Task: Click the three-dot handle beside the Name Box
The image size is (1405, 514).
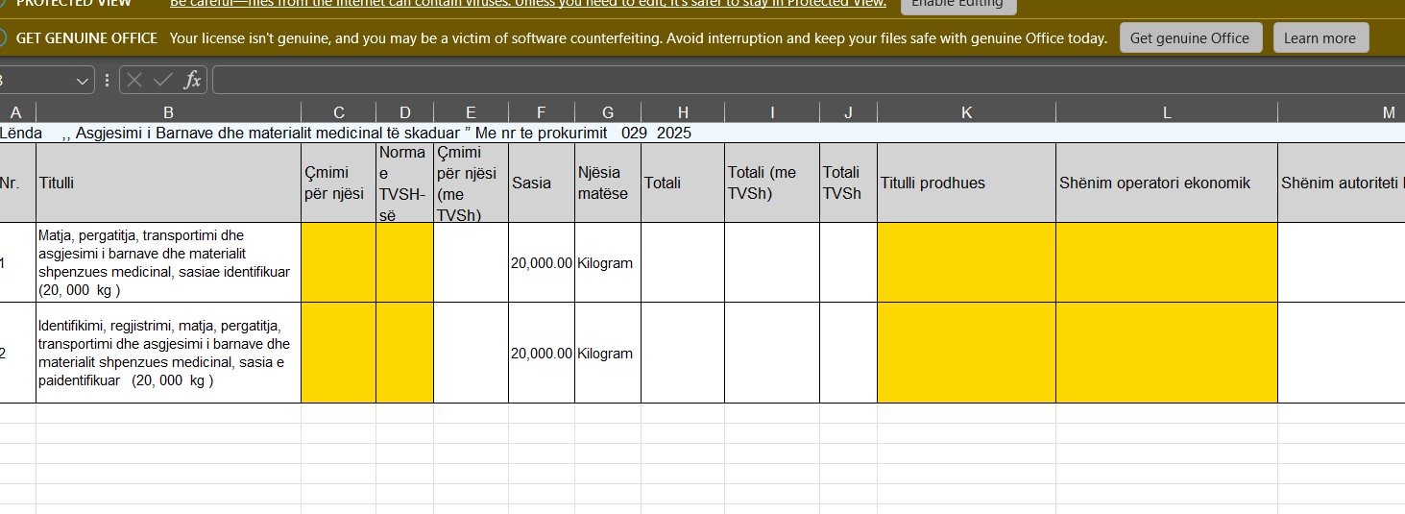Action: point(107,80)
